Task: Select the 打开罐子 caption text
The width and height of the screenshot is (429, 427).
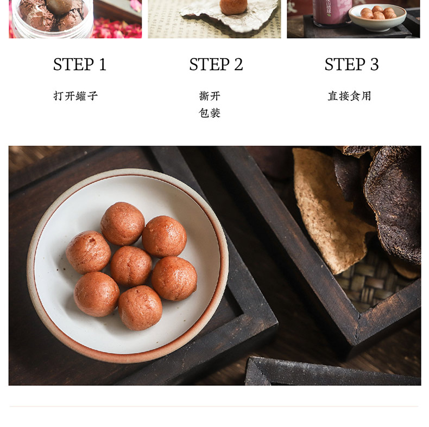Action: click(75, 96)
